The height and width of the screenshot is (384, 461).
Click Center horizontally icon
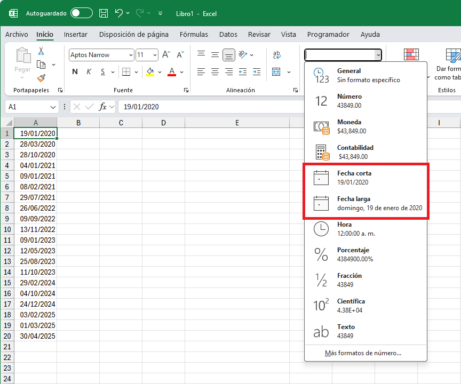tap(215, 71)
